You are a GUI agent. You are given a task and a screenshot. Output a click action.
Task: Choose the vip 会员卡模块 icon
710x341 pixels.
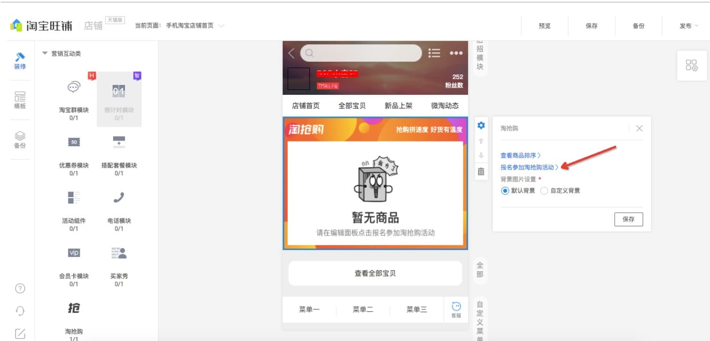[x=73, y=253]
